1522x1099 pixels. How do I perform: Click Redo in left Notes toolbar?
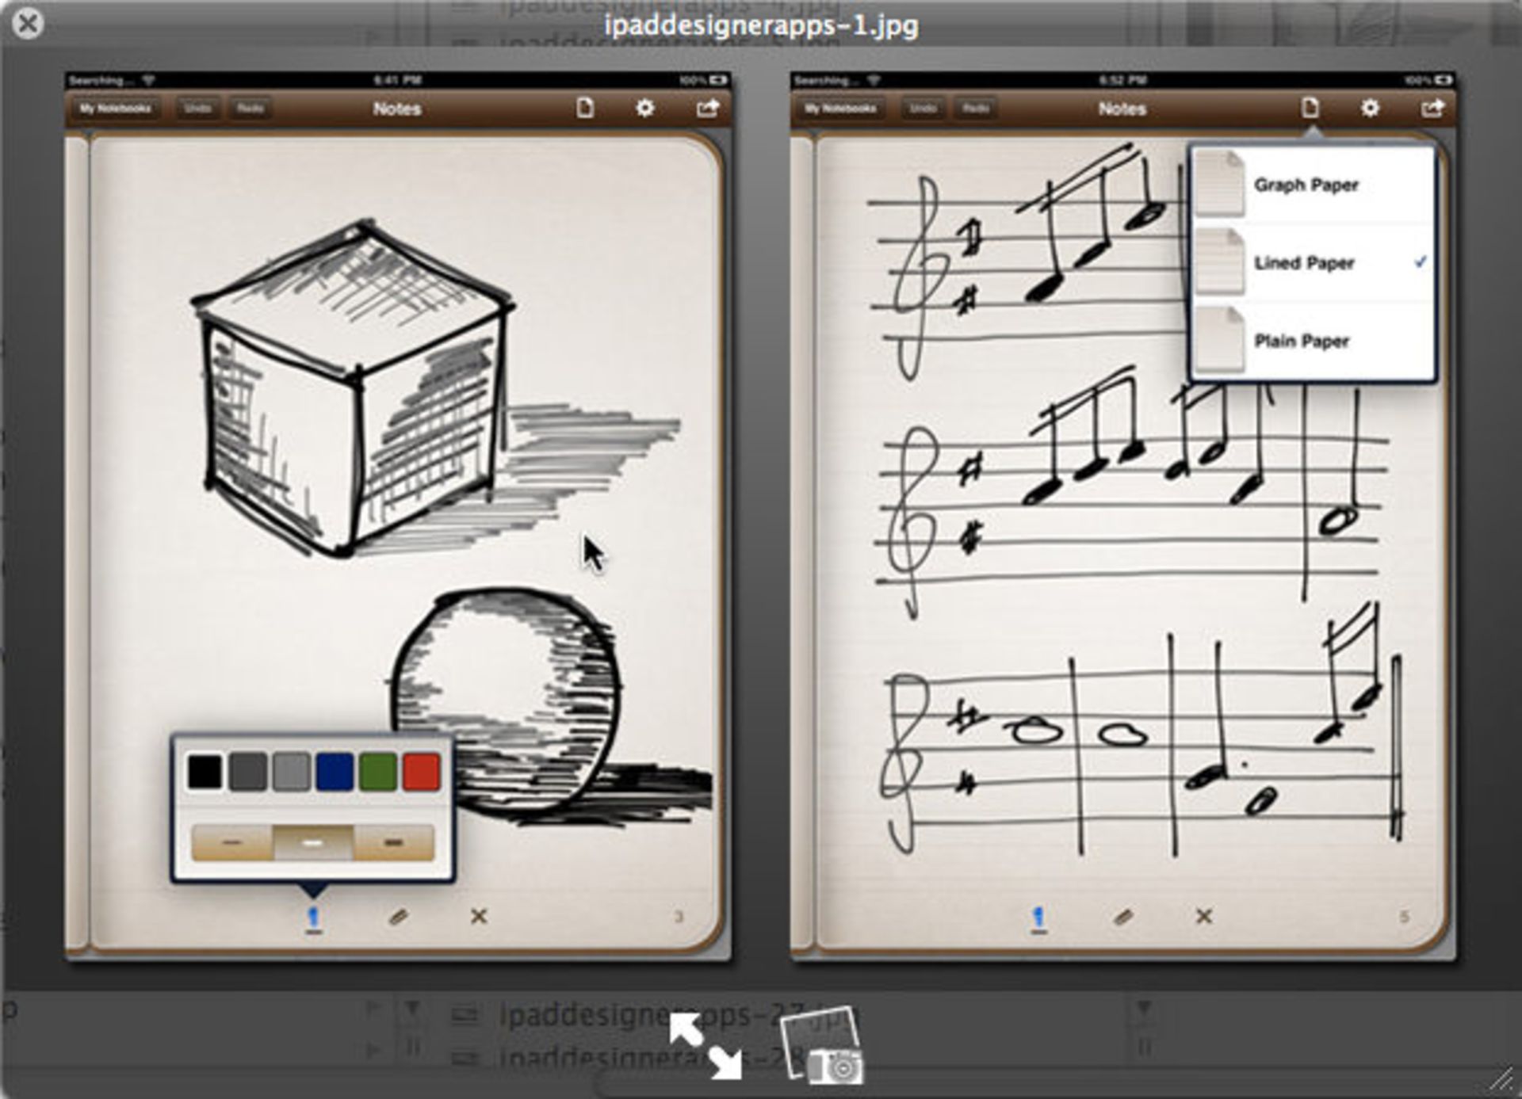[250, 109]
